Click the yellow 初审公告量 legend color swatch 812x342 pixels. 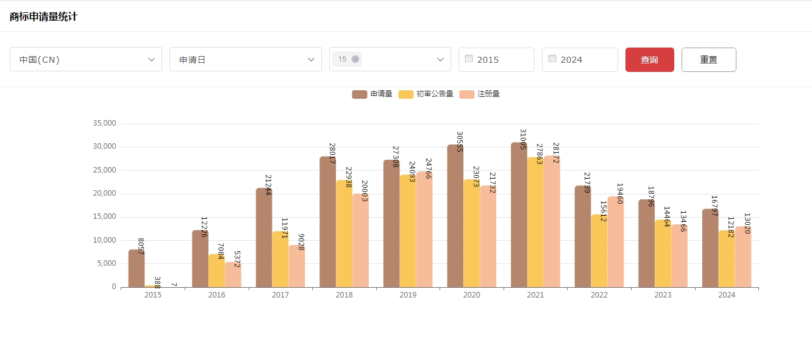click(x=406, y=94)
